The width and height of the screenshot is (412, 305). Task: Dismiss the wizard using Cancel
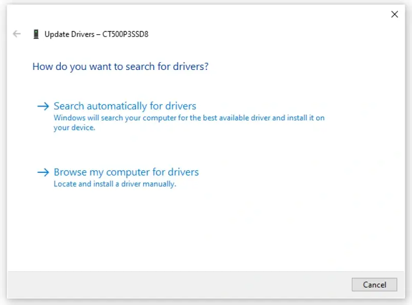374,284
